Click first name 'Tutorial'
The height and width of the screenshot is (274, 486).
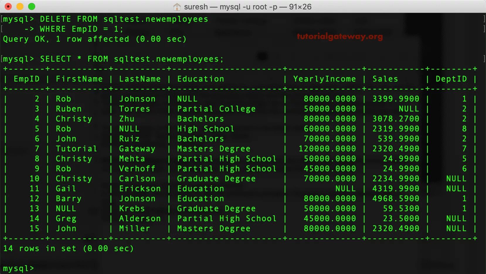77,149
